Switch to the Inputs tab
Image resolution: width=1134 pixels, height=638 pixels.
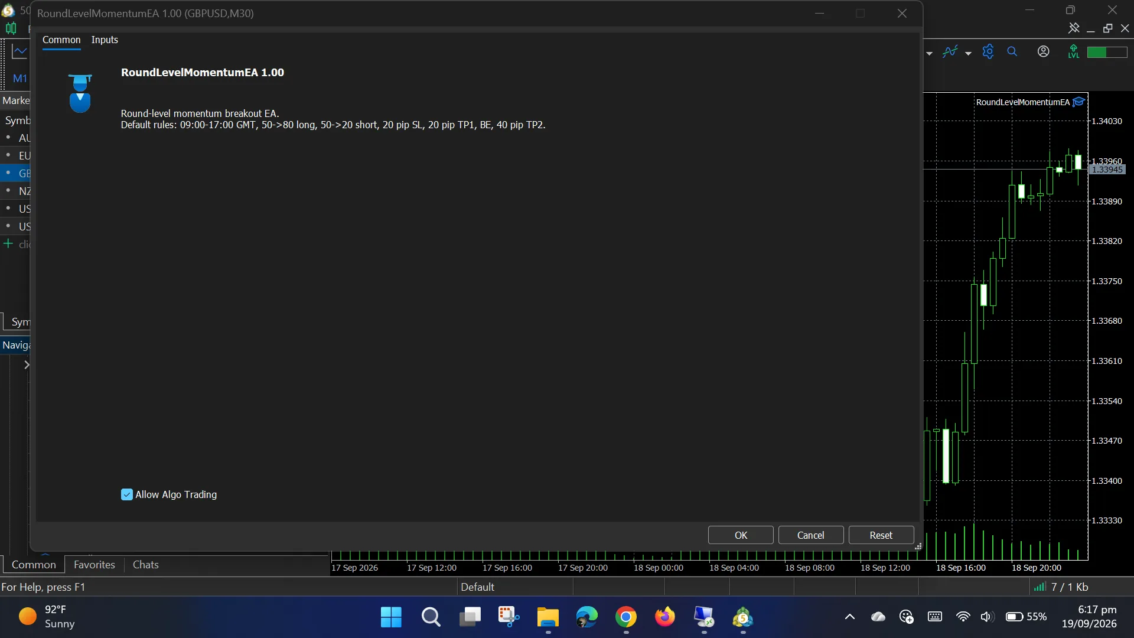coord(105,40)
